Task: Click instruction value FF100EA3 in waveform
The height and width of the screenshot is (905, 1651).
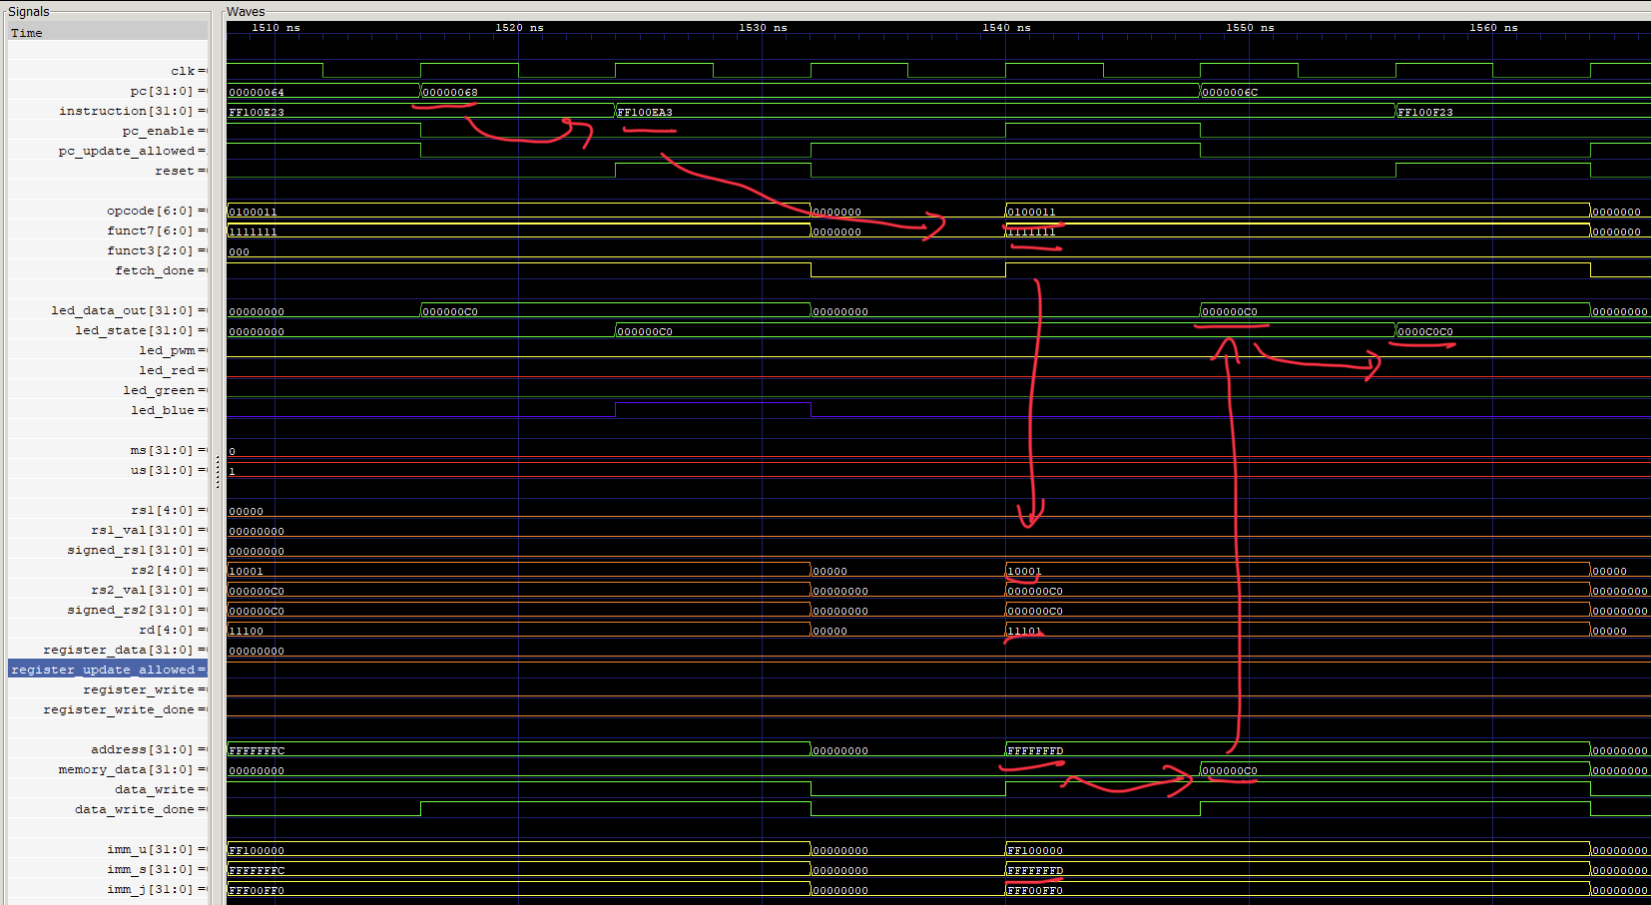Action: (x=645, y=112)
